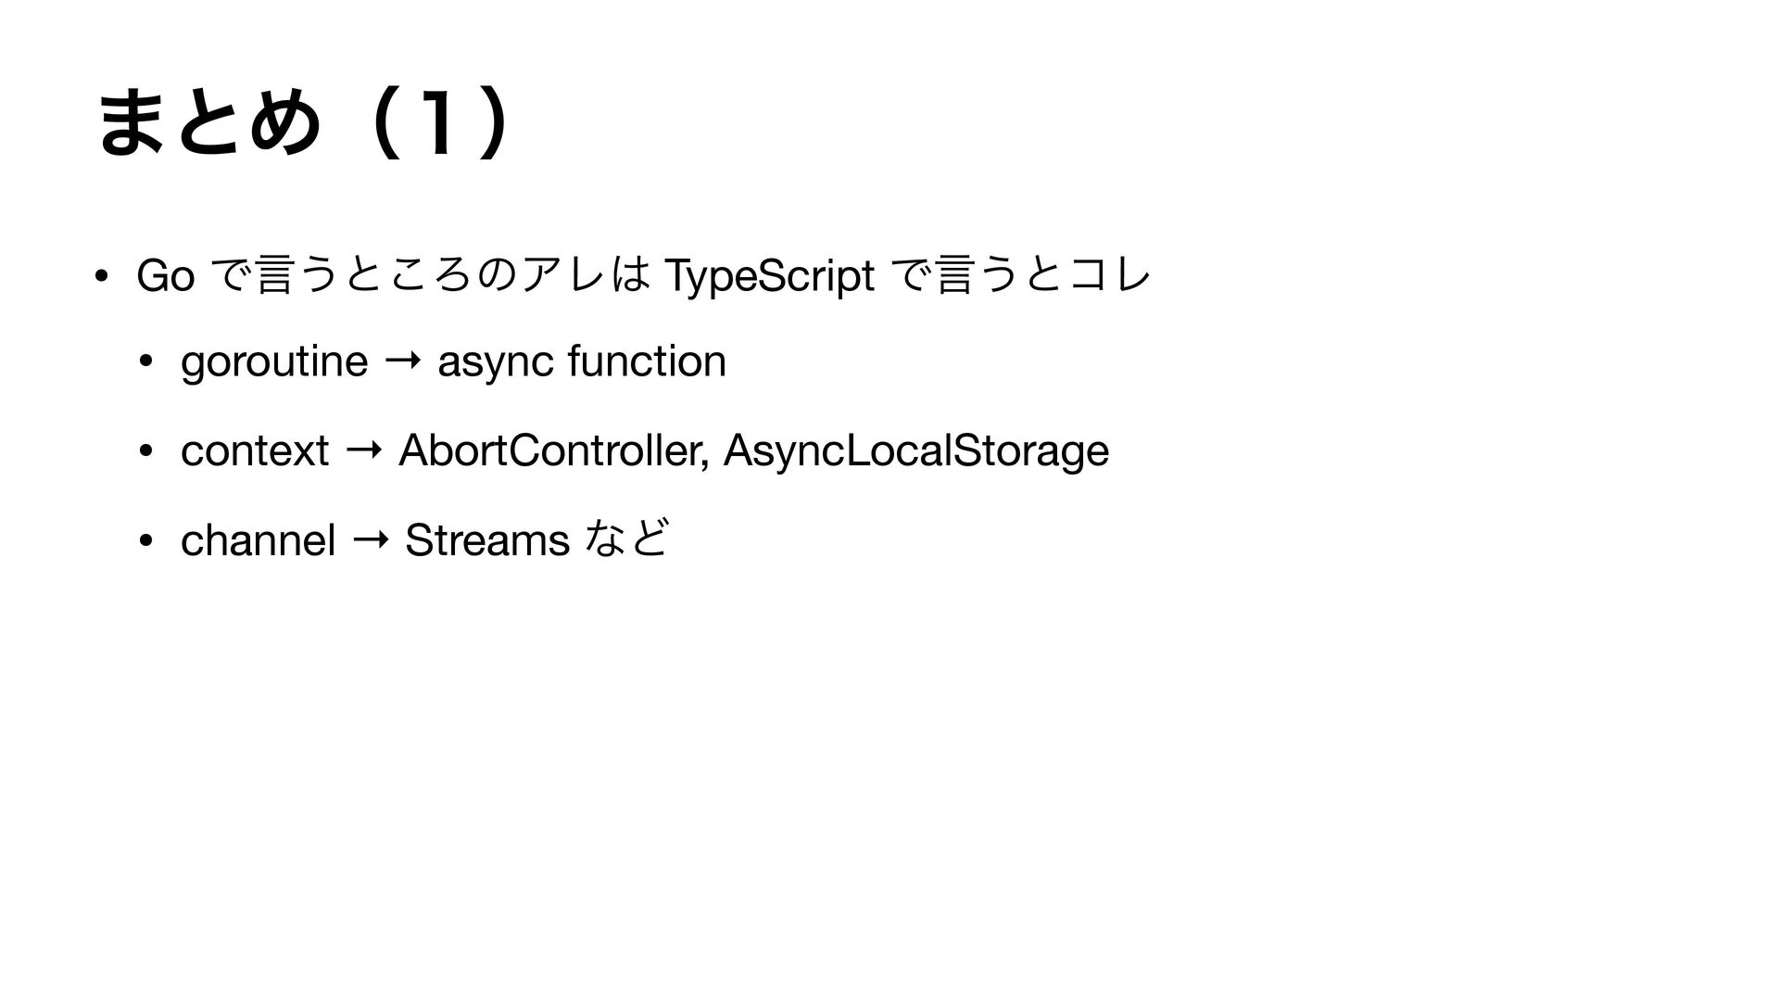Click the word channel
The height and width of the screenshot is (1001, 1779).
click(258, 540)
